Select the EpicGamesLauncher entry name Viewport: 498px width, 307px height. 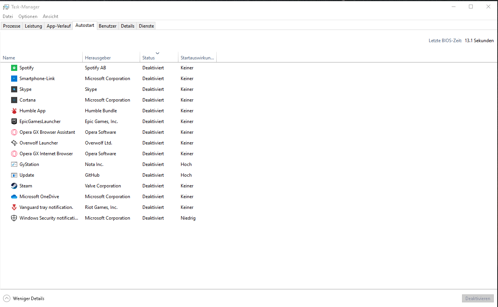[40, 121]
